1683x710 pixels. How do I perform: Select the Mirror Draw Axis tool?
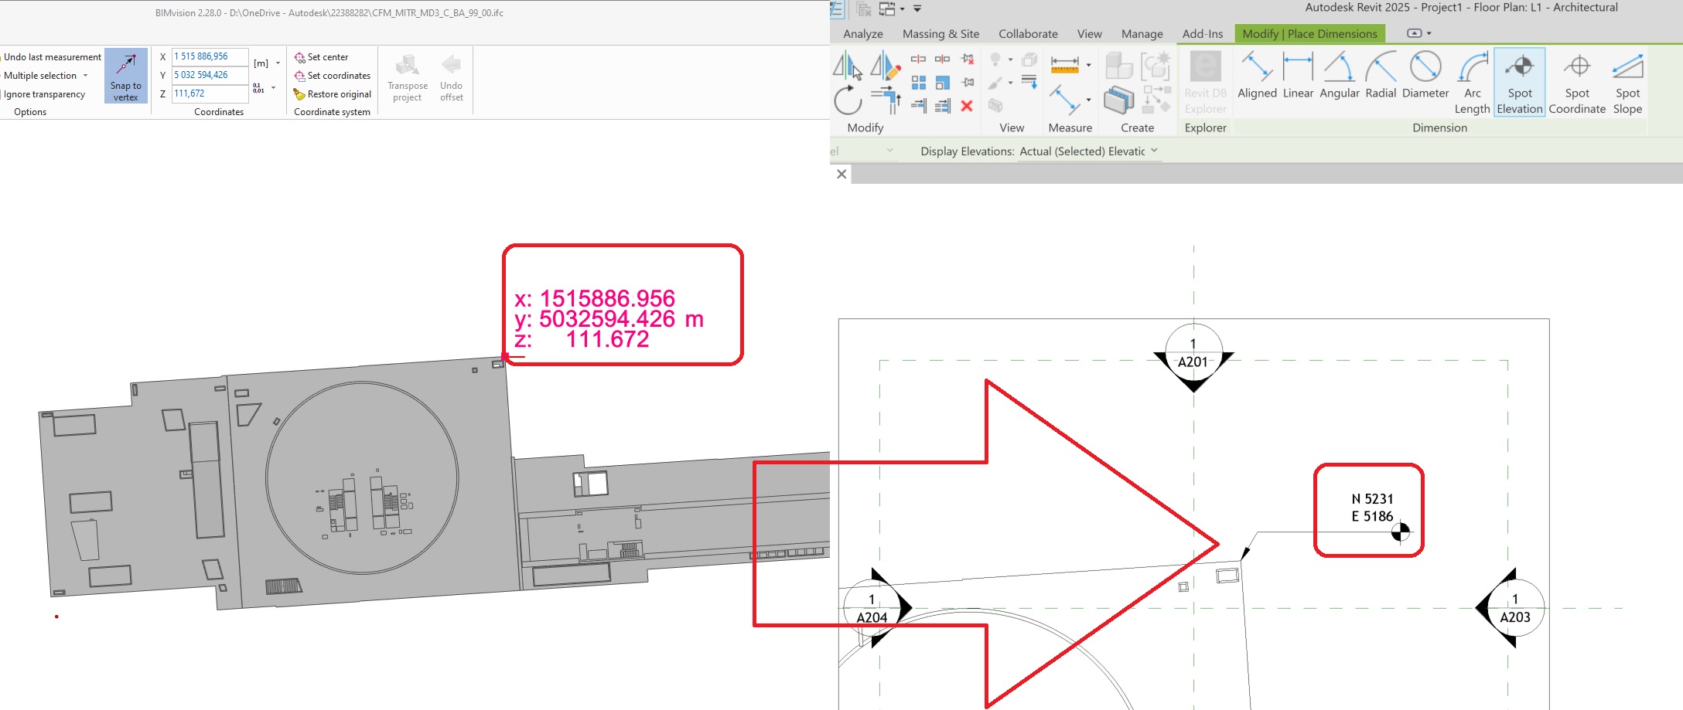[x=886, y=66]
